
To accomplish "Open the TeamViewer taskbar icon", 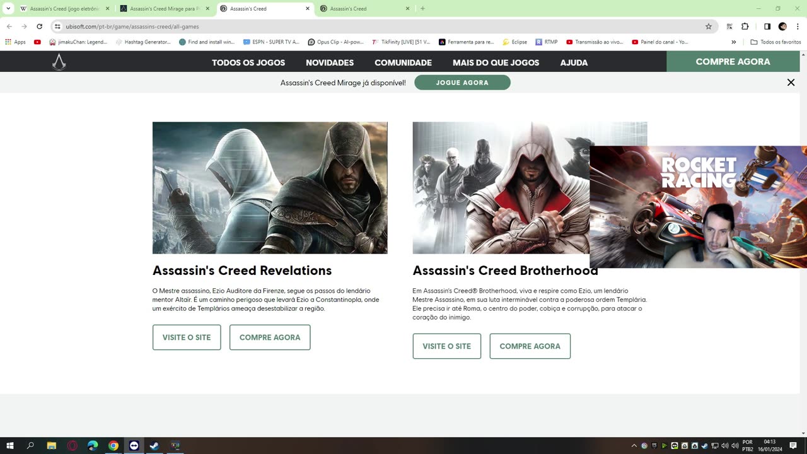I will coord(134,446).
